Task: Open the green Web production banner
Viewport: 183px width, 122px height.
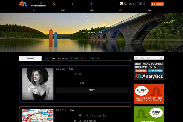Action: [x=149, y=114]
